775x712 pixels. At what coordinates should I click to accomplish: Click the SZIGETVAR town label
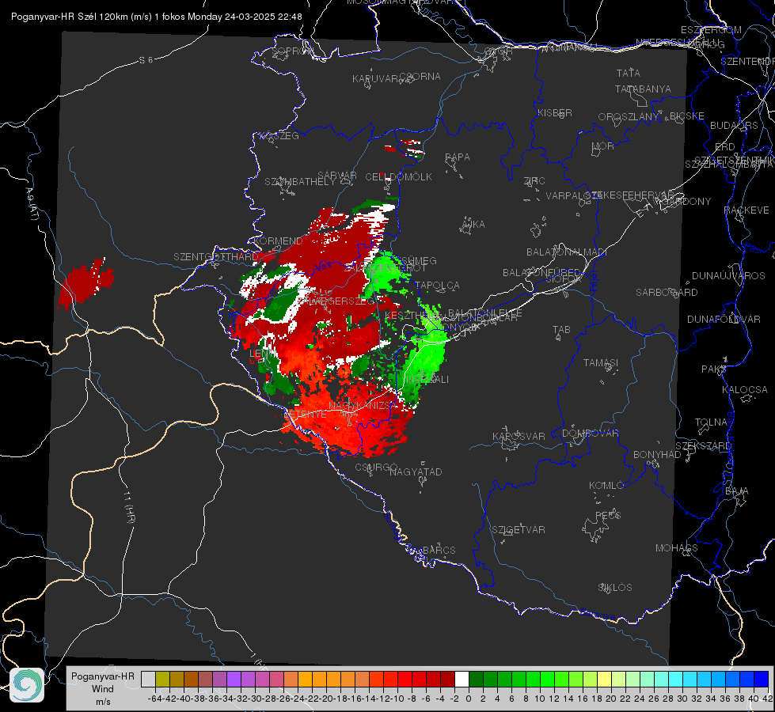point(518,530)
